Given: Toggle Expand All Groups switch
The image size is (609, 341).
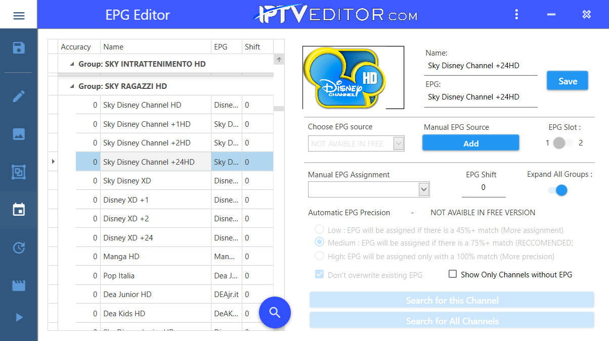Looking at the screenshot, I should (x=557, y=190).
